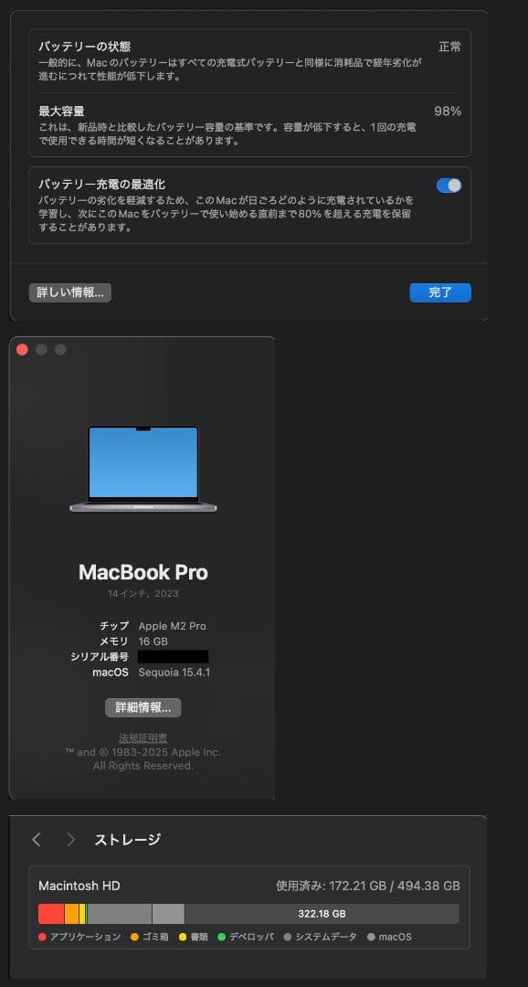Click the MacBook Pro title text
The width and height of the screenshot is (528, 987).
(x=143, y=572)
